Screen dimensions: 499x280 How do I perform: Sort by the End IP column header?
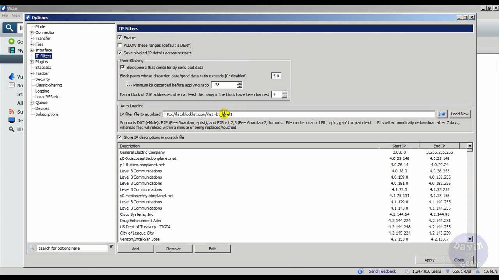coord(439,146)
